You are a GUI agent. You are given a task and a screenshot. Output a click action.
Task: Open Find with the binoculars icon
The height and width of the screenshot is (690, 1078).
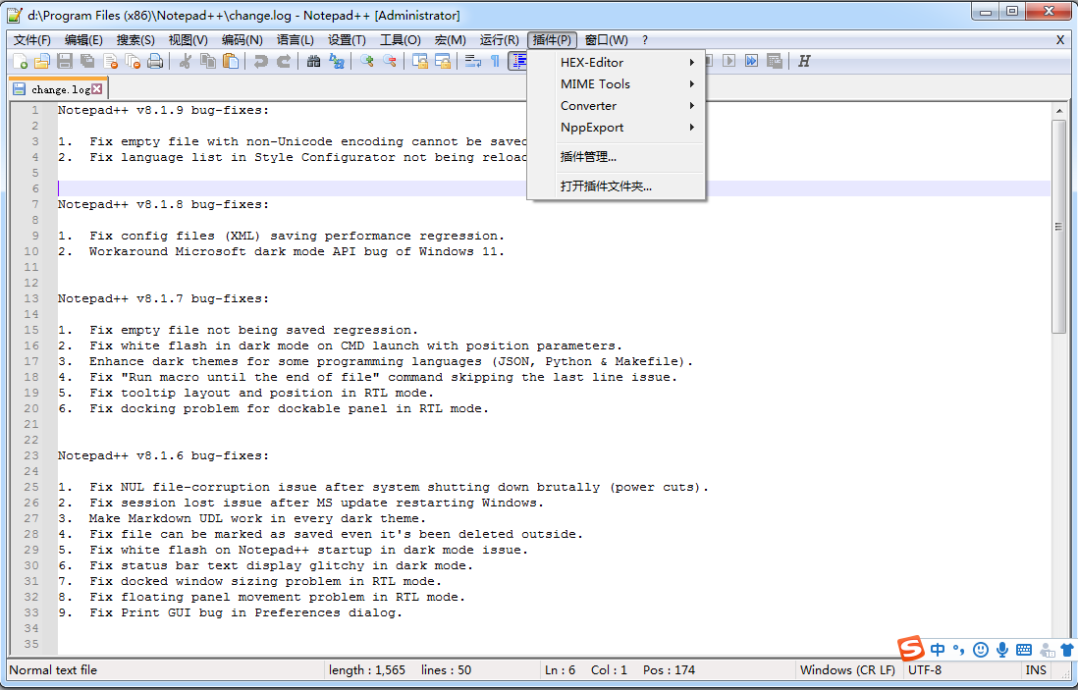click(x=313, y=62)
